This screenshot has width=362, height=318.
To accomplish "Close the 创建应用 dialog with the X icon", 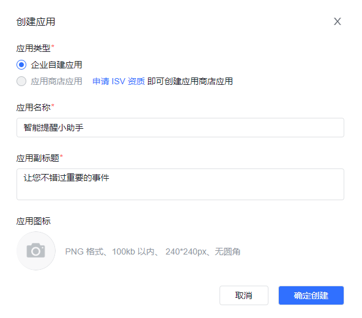I will tap(338, 21).
